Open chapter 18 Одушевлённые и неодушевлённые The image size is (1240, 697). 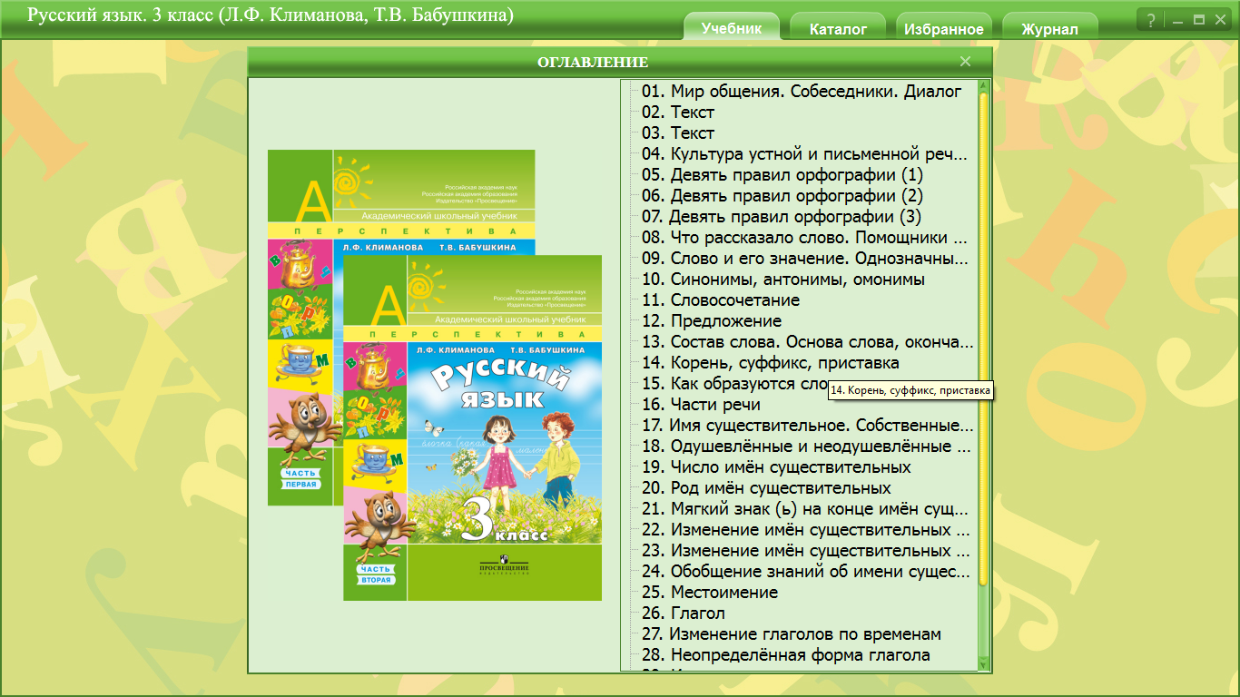[806, 447]
